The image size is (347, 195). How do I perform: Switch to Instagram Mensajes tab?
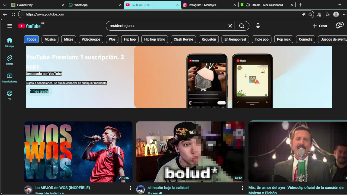click(x=210, y=5)
